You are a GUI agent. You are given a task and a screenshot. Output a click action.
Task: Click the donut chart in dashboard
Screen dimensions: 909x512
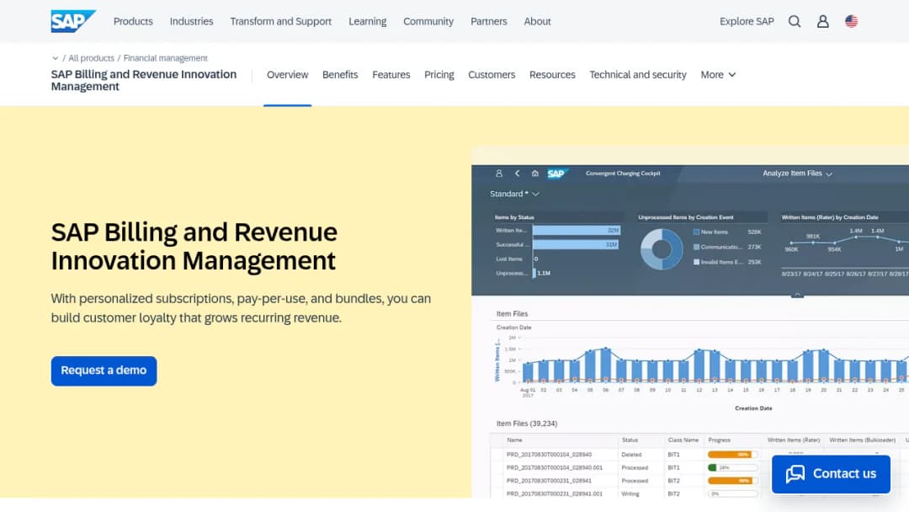[662, 248]
